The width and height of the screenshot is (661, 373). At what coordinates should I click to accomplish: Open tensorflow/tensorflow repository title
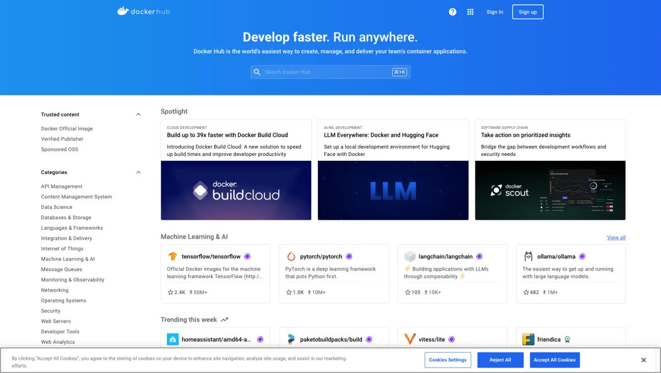coord(211,257)
